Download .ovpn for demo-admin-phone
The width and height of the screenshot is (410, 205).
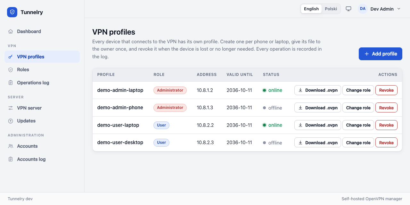coord(318,108)
